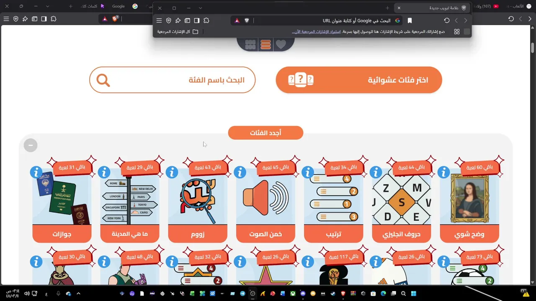Open Telegram from the taskbar

click(x=243, y=294)
